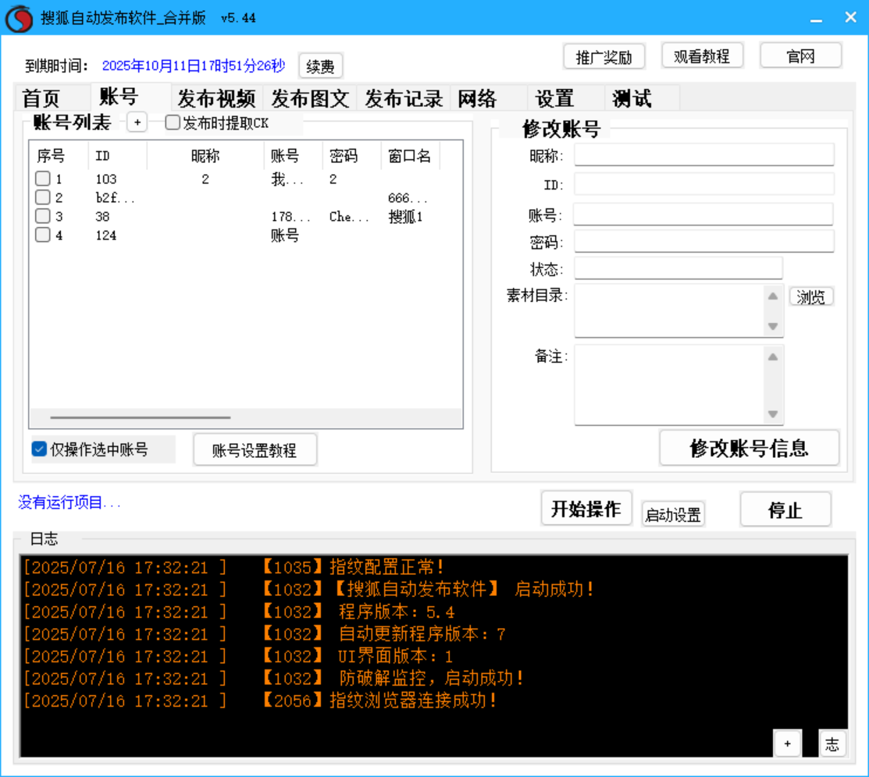The height and width of the screenshot is (777, 869).
Task: Click the ID input field
Action: point(703,184)
